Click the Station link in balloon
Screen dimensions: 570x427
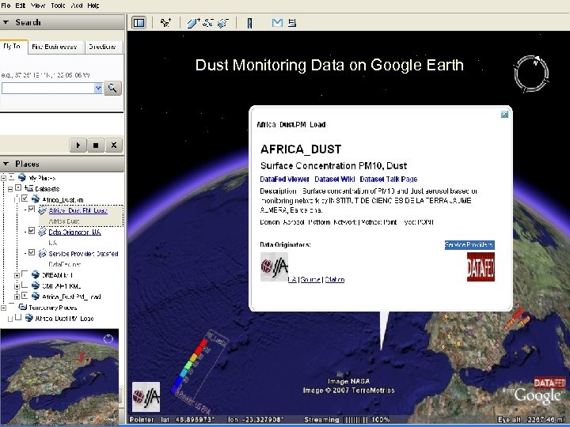pyautogui.click(x=334, y=280)
